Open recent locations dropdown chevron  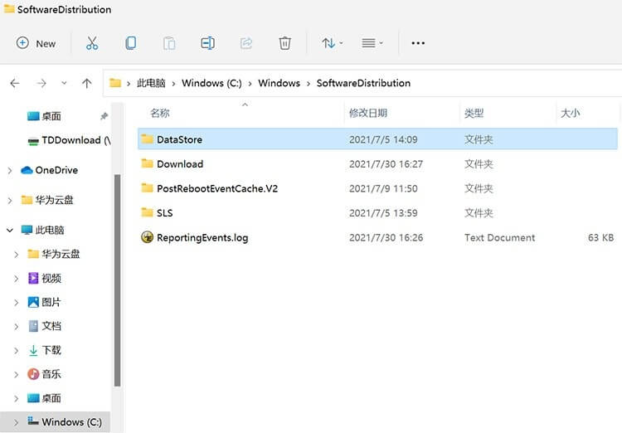(x=65, y=83)
